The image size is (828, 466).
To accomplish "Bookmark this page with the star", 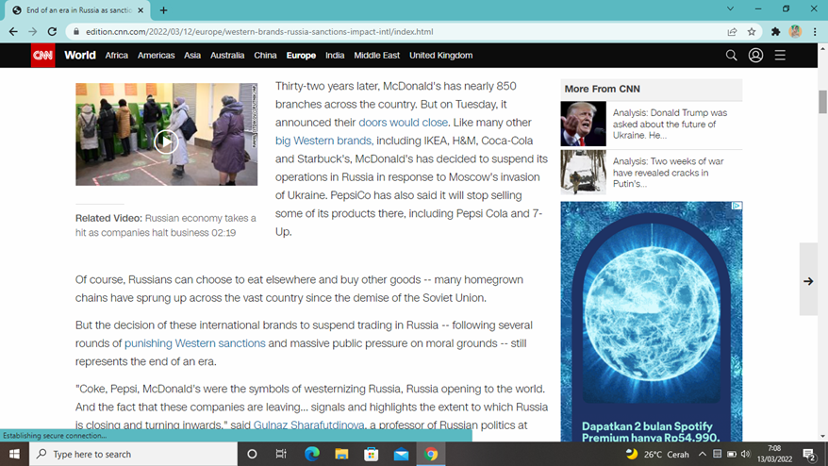I will pyautogui.click(x=752, y=32).
